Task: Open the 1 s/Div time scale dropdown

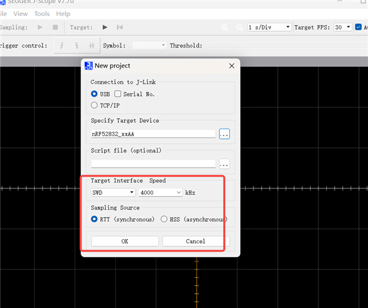Action: [x=269, y=28]
